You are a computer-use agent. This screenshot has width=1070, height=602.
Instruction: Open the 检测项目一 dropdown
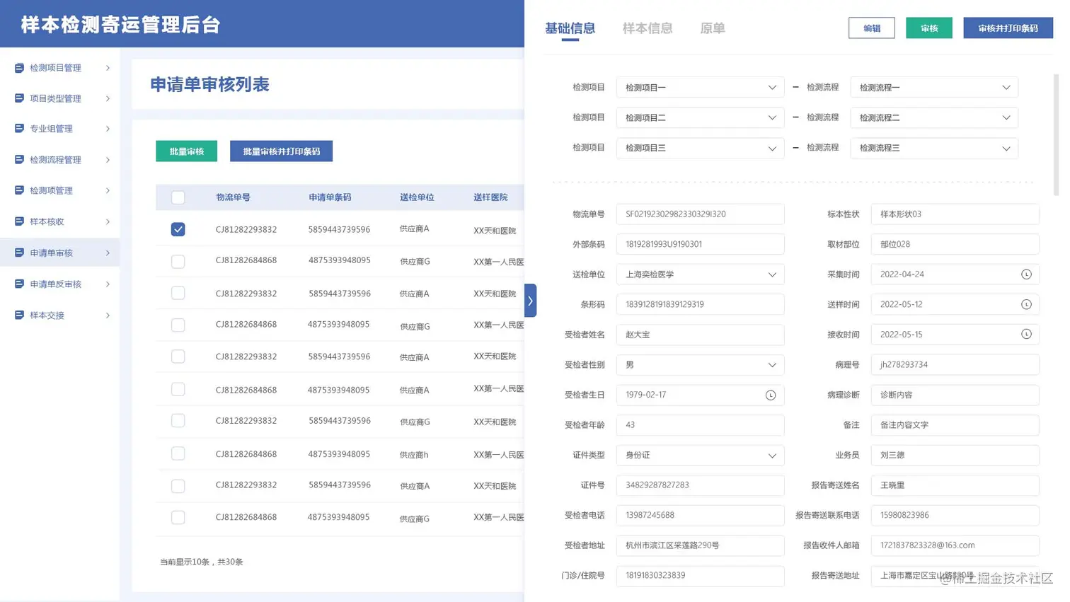click(700, 88)
